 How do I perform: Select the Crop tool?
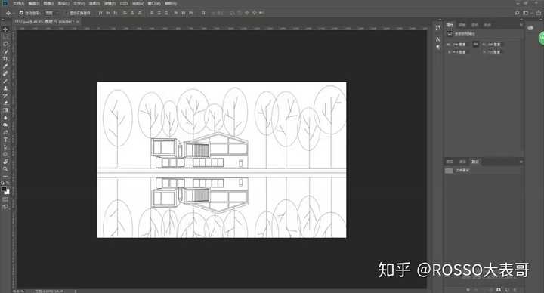tap(5, 59)
